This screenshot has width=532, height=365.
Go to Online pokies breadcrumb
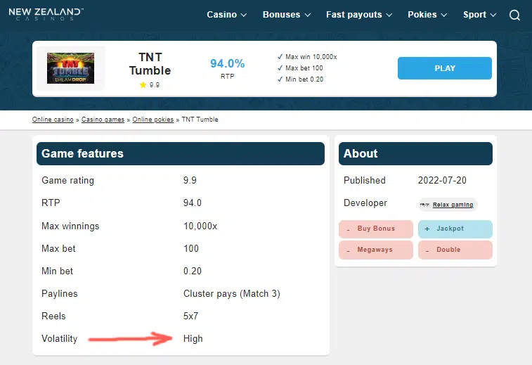(153, 120)
